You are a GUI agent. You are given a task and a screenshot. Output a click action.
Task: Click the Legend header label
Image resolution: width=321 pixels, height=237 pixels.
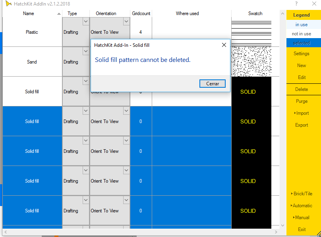click(x=302, y=15)
